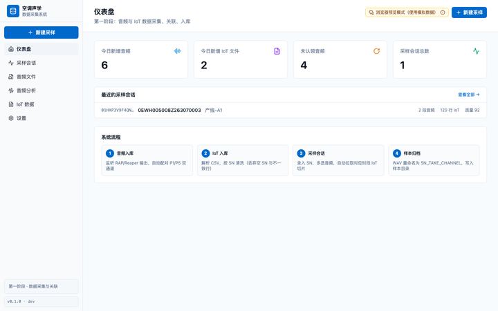This screenshot has width=498, height=311.
Task: Click the 系统流程 heading
Action: coord(111,137)
